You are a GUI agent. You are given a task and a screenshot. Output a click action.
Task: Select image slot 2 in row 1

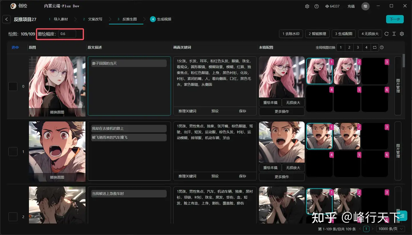347,136
